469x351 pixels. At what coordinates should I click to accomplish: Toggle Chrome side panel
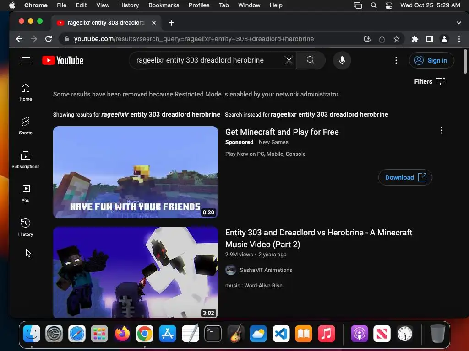(x=429, y=39)
